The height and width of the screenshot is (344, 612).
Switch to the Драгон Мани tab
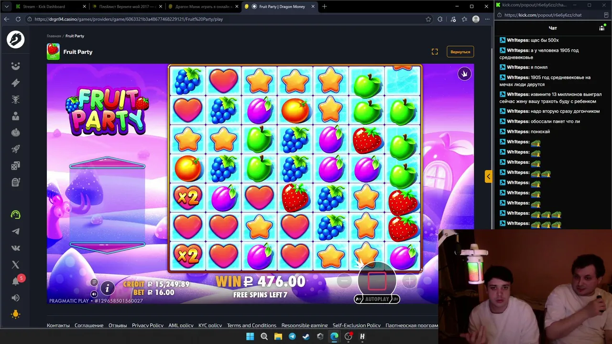[203, 7]
